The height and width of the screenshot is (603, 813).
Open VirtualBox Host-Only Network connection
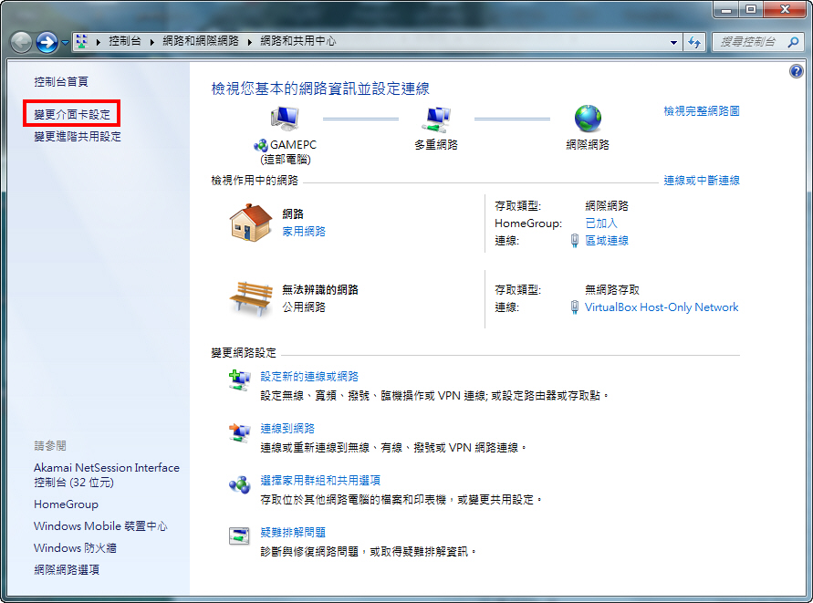pos(661,307)
